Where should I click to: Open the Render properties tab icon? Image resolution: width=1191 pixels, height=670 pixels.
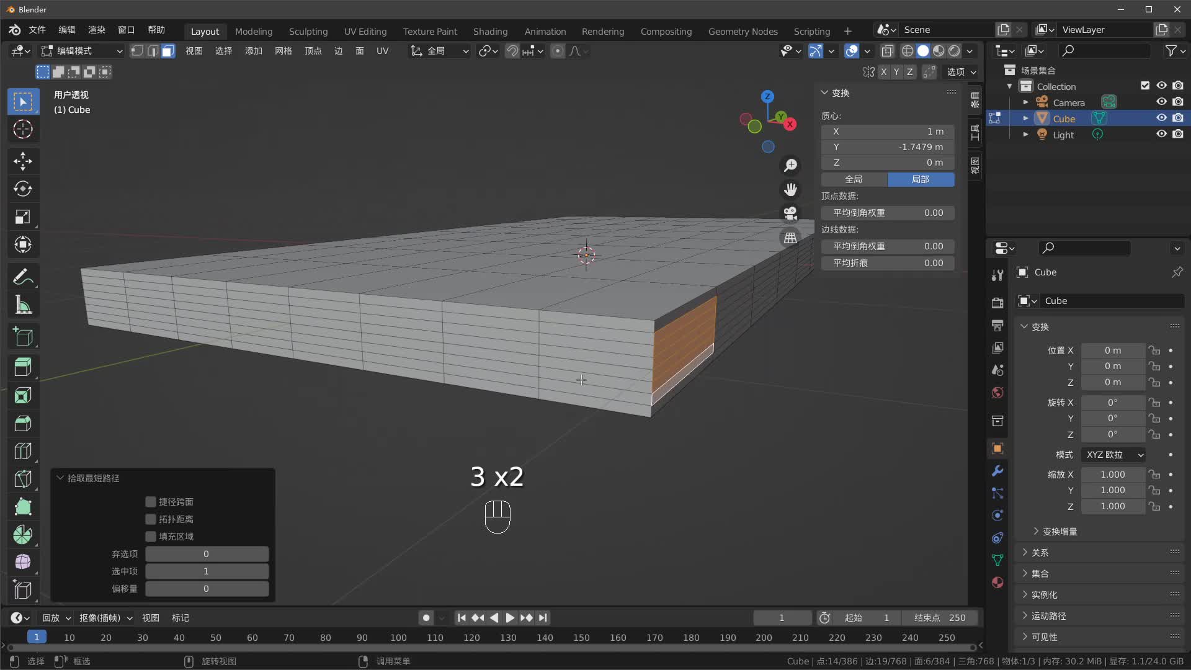(x=997, y=303)
